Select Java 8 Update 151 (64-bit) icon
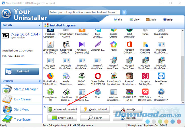Viewport: 185px width, 128px height. coord(50,44)
